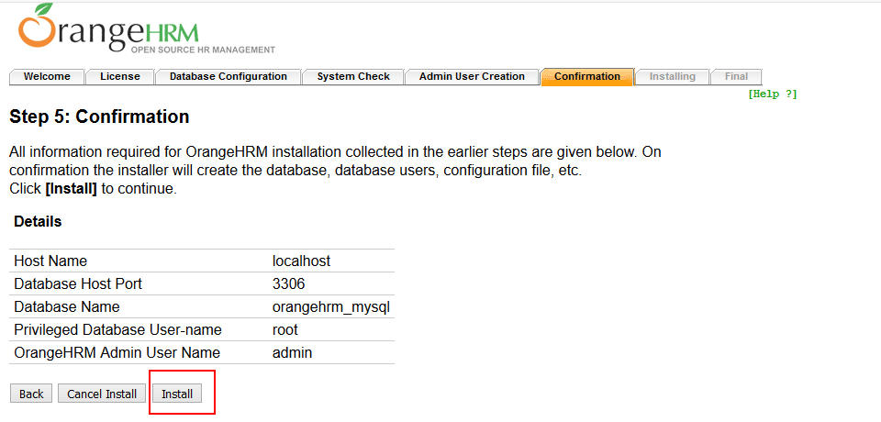
Task: Select Privileged Database User-name label
Action: tap(118, 330)
